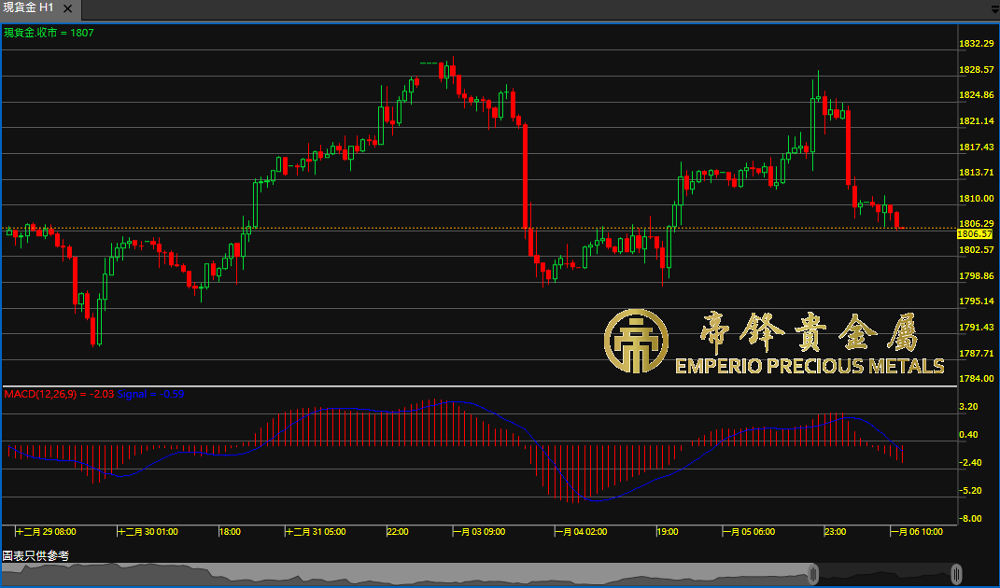The width and height of the screenshot is (1000, 588).
Task: Click the 十二月 29 08:00 time label
Action: pyautogui.click(x=46, y=532)
